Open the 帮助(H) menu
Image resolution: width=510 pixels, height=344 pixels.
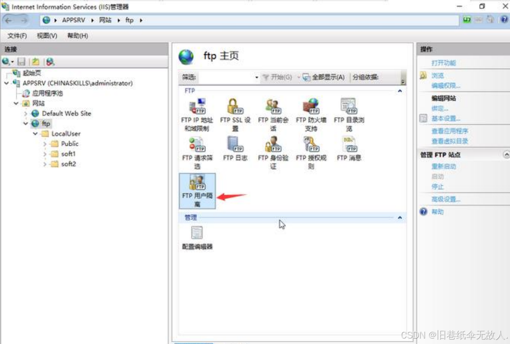[78, 35]
